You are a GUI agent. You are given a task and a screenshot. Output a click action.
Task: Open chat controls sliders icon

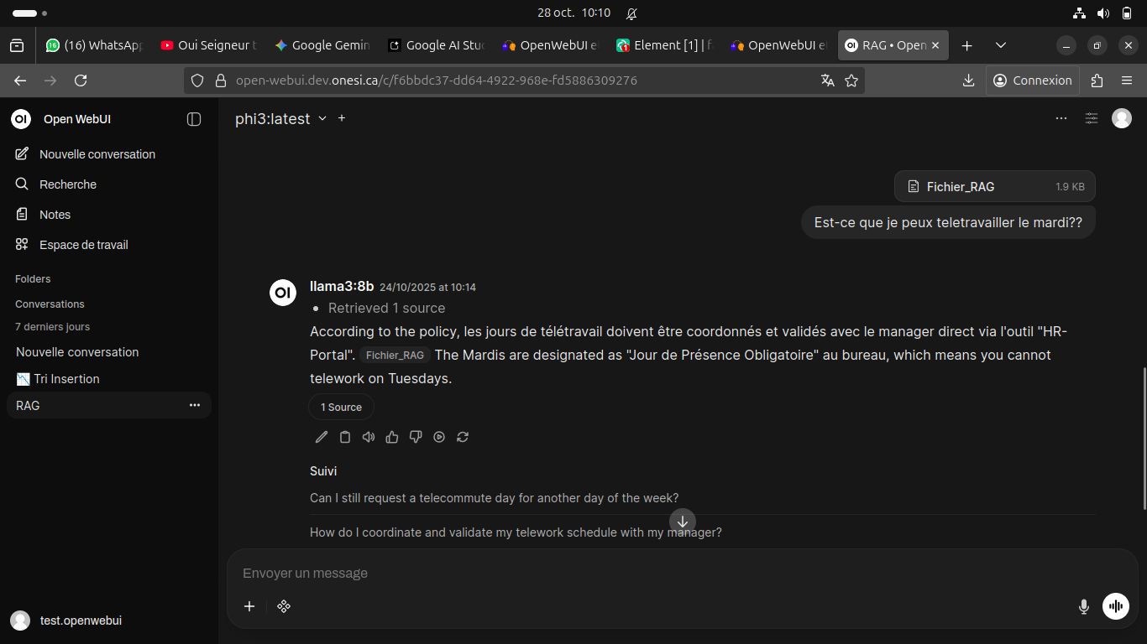[1092, 118]
